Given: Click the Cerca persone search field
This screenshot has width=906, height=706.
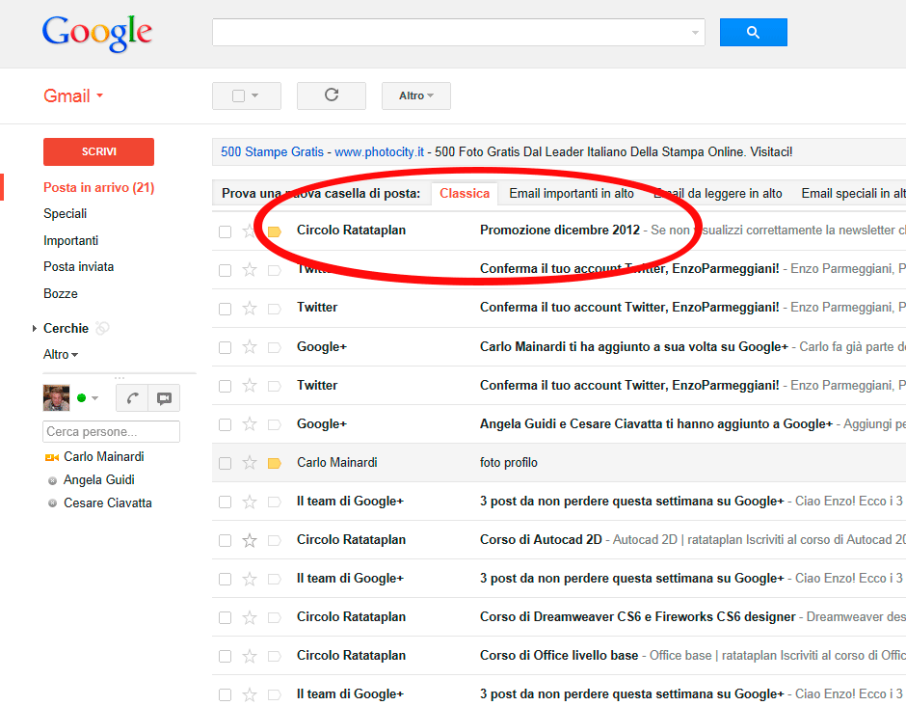Looking at the screenshot, I should [x=111, y=431].
